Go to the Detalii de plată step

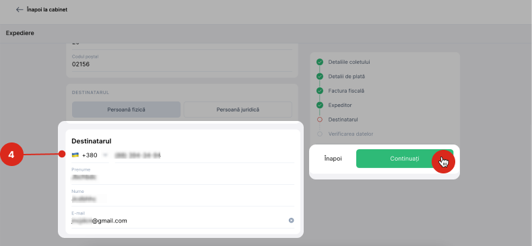pyautogui.click(x=346, y=77)
